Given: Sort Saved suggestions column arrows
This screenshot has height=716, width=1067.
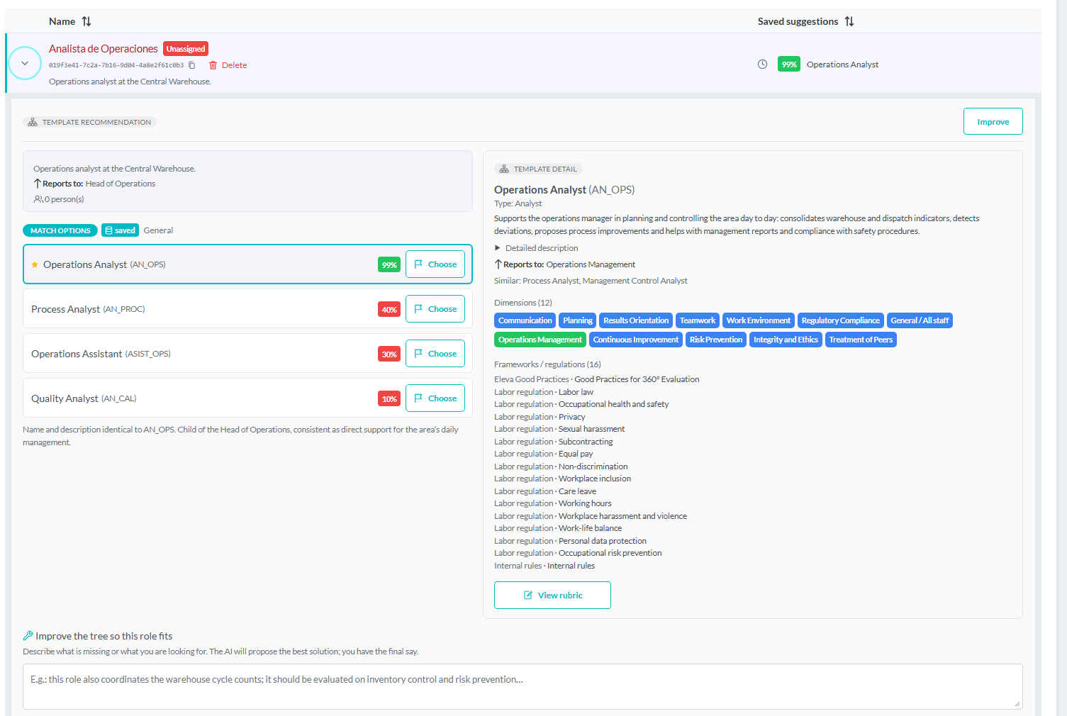Looking at the screenshot, I should point(849,21).
